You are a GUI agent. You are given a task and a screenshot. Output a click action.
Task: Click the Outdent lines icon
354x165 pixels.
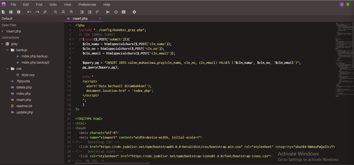pyautogui.click(x=82, y=12)
